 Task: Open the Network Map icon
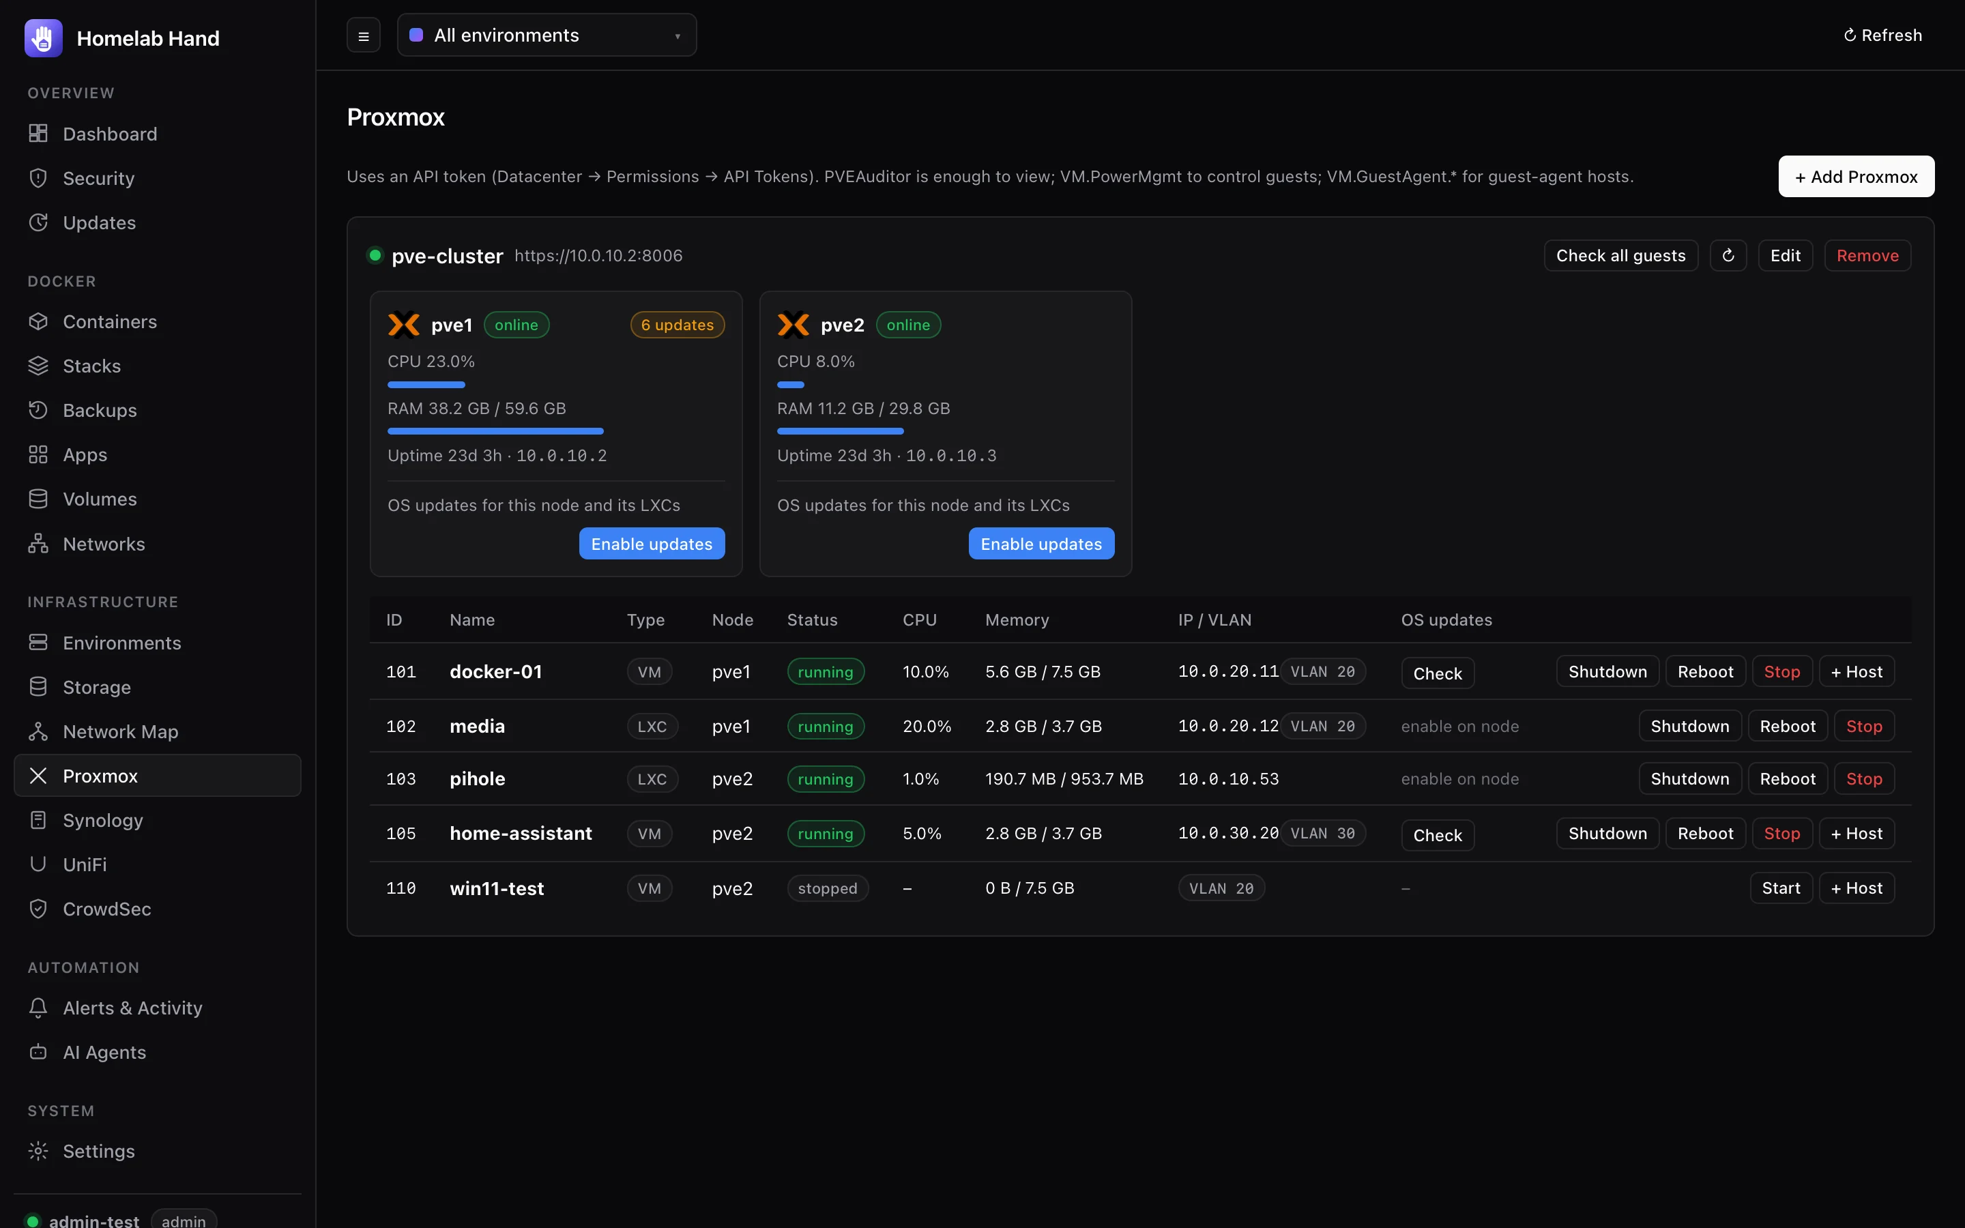(38, 731)
